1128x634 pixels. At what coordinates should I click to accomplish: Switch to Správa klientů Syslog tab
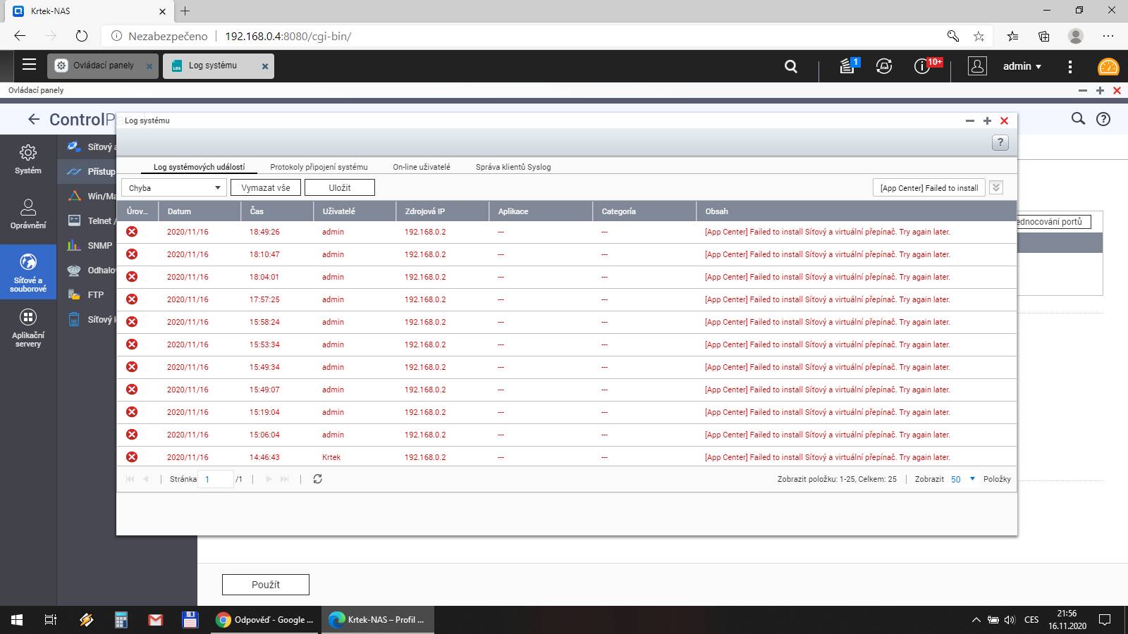[513, 167]
